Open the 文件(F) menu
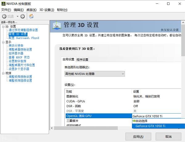The image size is (185, 142). pyautogui.click(x=6, y=10)
